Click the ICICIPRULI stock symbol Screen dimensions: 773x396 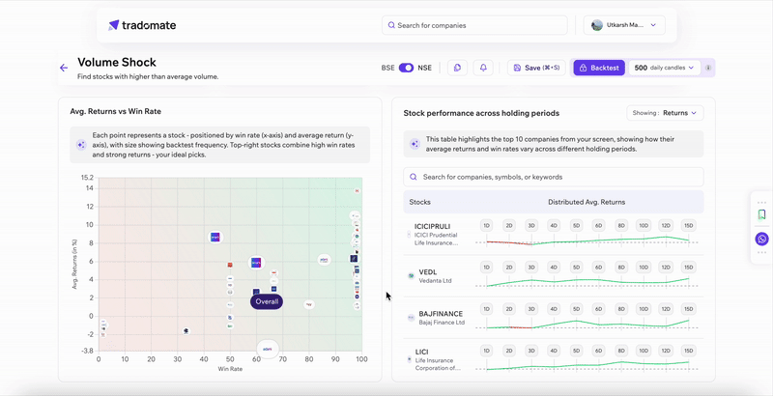(x=434, y=227)
